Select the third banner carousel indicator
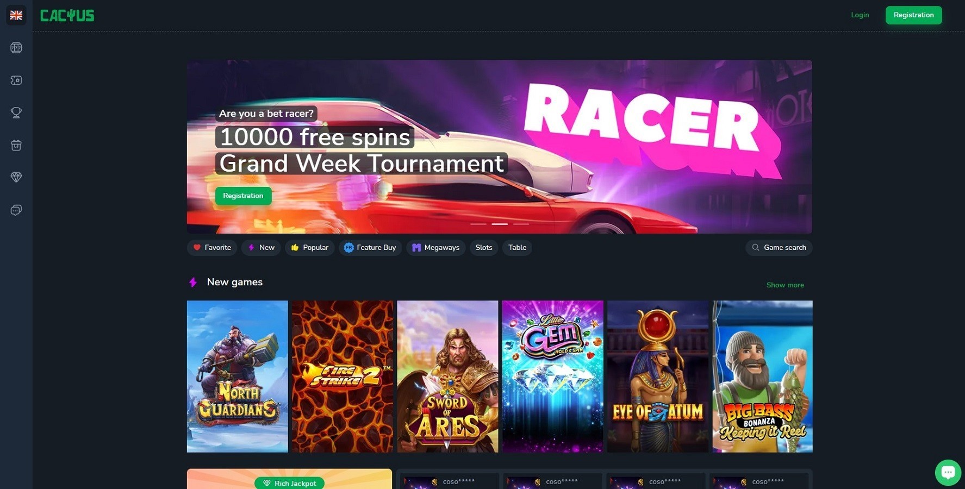The width and height of the screenshot is (965, 489). 521,224
